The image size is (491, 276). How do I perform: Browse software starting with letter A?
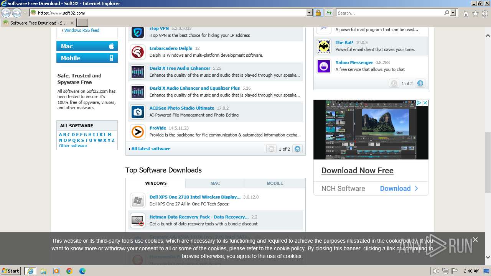[61, 135]
